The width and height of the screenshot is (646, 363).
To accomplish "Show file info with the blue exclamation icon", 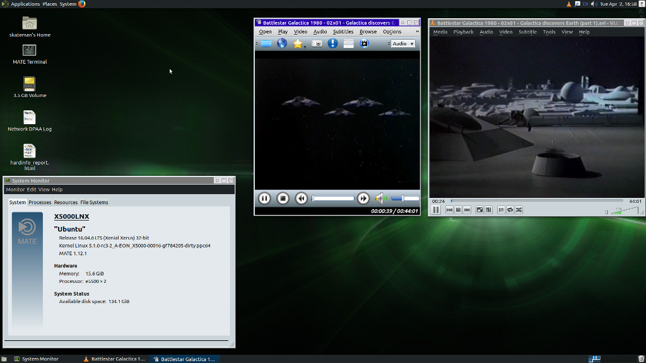I will [x=332, y=43].
